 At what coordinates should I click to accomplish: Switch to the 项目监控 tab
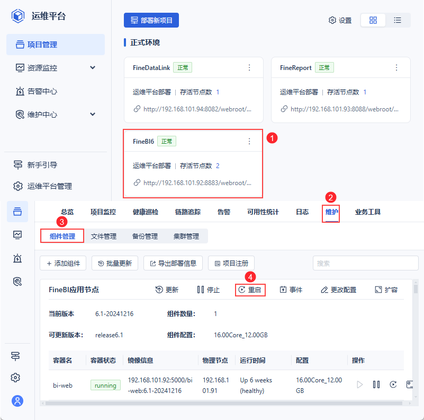click(x=103, y=212)
